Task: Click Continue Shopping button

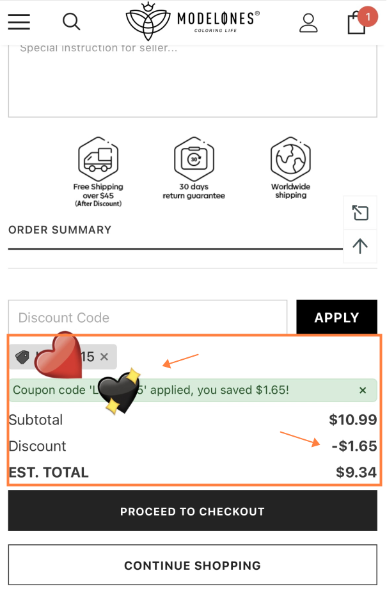Action: (x=193, y=565)
